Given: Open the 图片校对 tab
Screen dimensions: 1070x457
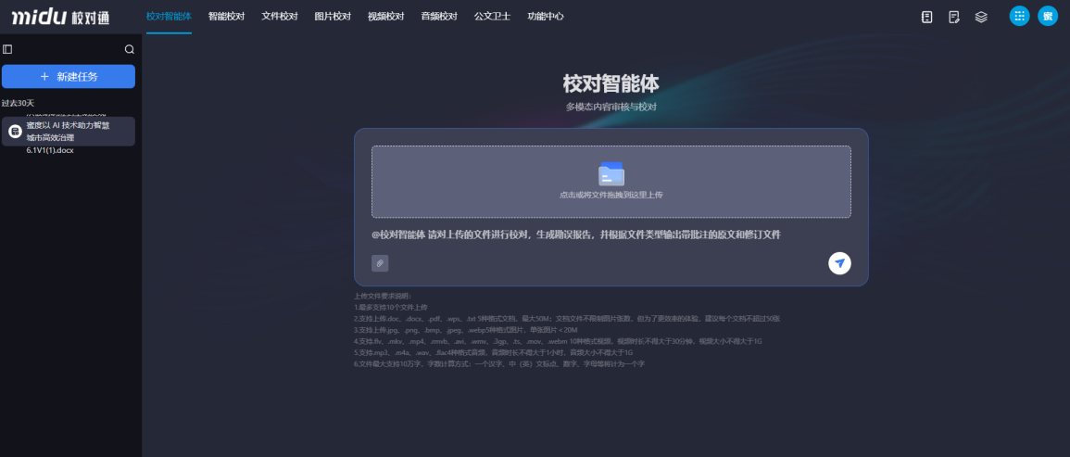Looking at the screenshot, I should click(x=333, y=17).
